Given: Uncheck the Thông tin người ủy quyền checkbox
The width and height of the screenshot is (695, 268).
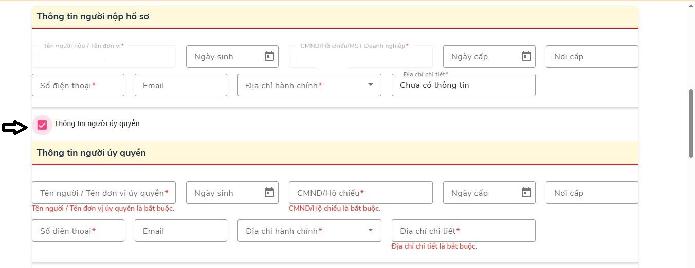Looking at the screenshot, I should [42, 125].
